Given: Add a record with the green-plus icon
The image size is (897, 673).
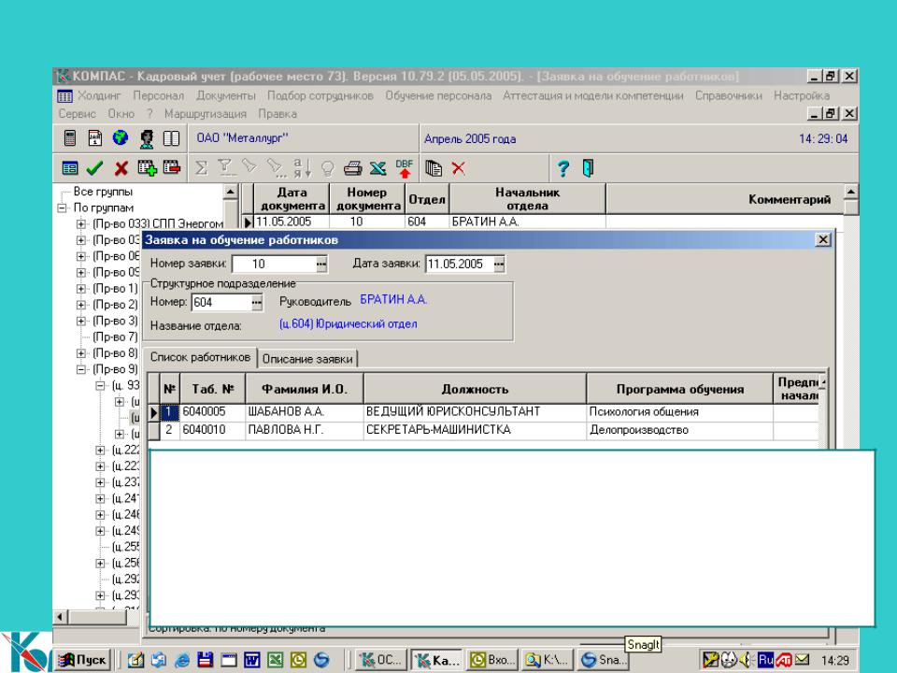Looking at the screenshot, I should tap(147, 167).
